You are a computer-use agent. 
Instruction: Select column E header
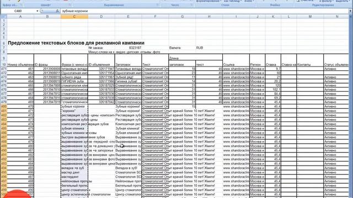(129, 16)
